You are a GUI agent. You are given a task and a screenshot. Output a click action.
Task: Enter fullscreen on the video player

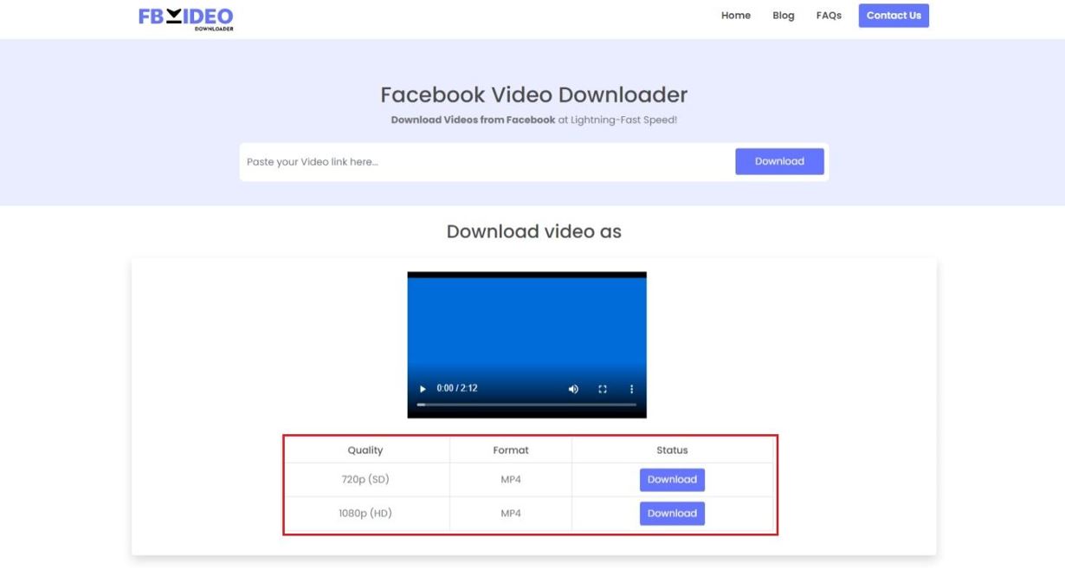point(603,389)
